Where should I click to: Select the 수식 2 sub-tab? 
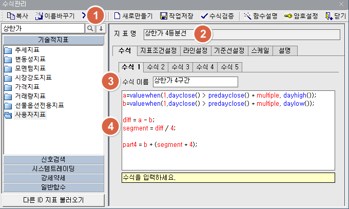point(156,67)
